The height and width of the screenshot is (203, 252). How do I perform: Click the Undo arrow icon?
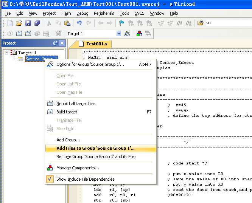[80, 23]
